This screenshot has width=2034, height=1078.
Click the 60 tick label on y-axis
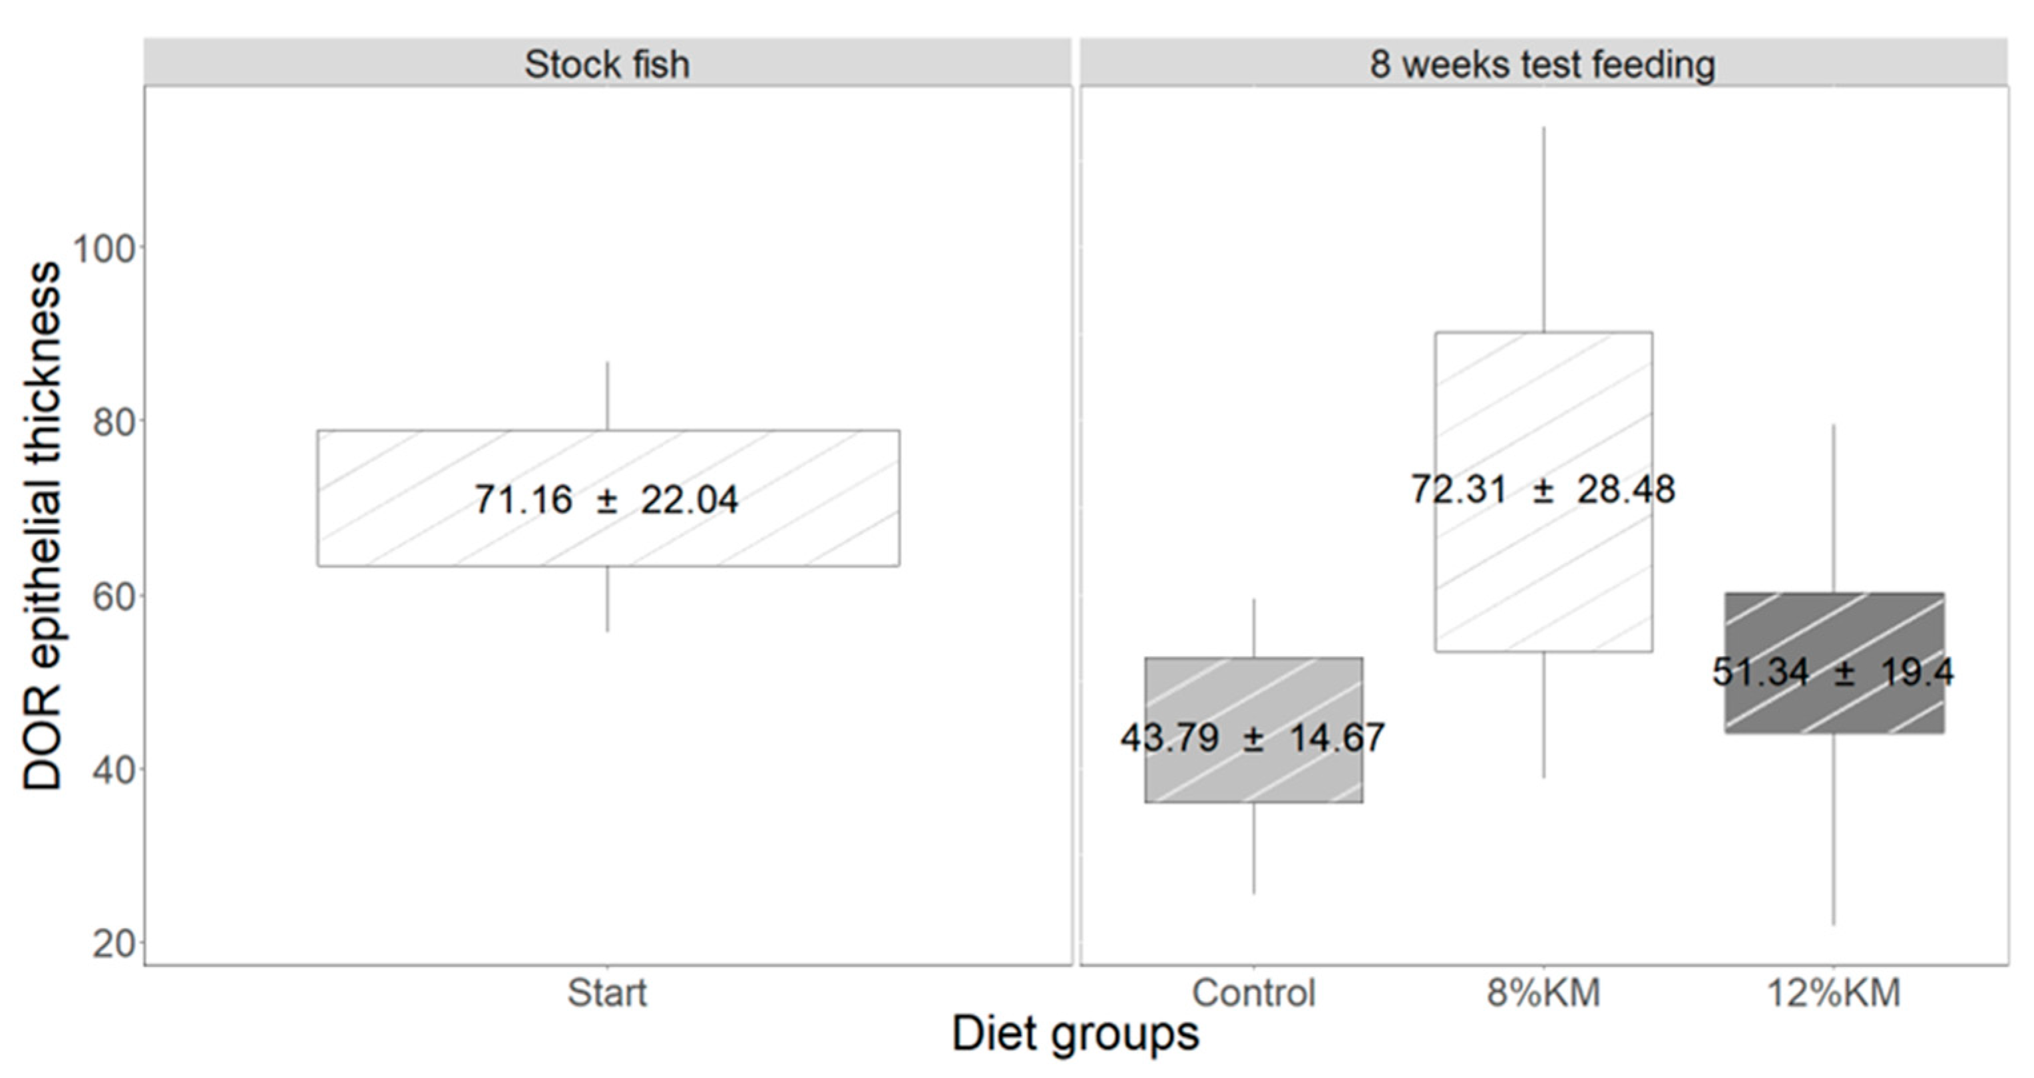tap(113, 596)
